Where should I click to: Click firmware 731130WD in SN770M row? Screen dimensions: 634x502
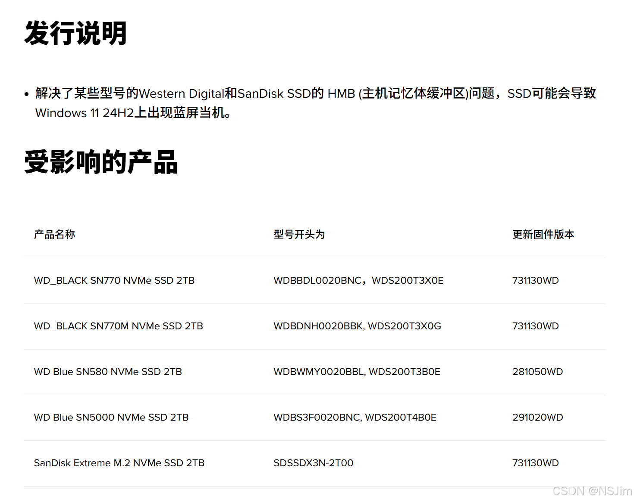pyautogui.click(x=536, y=326)
